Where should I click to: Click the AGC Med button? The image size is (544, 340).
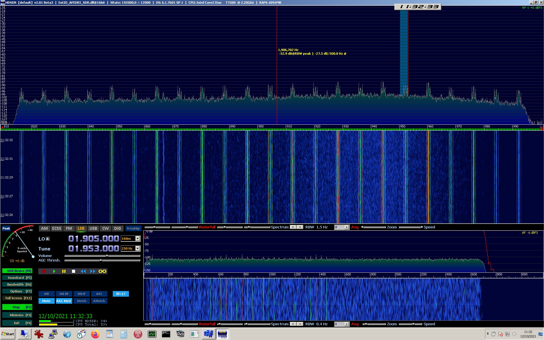[x=64, y=301]
